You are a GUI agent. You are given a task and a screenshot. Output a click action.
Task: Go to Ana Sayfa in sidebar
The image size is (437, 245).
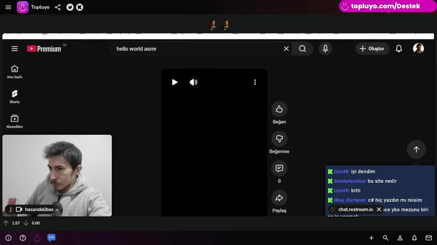(x=14, y=72)
